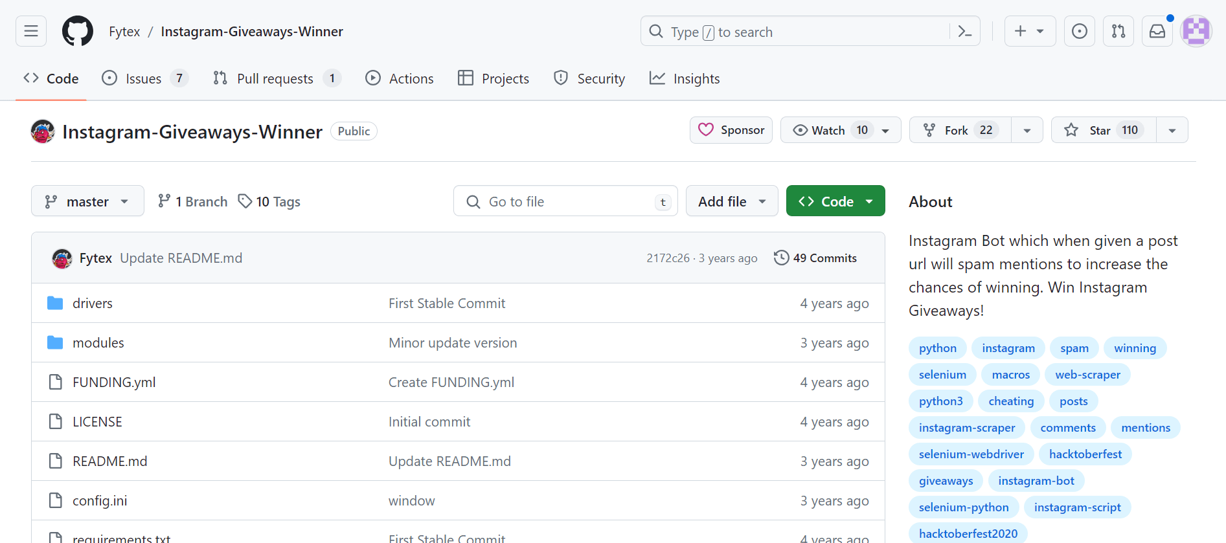Open the green Code dropdown
This screenshot has width=1226, height=543.
(835, 201)
